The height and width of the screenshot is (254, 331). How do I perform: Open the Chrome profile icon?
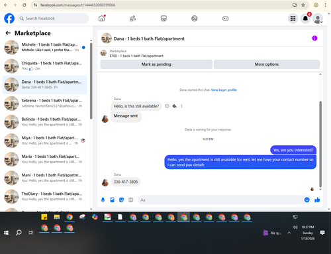click(x=316, y=5)
